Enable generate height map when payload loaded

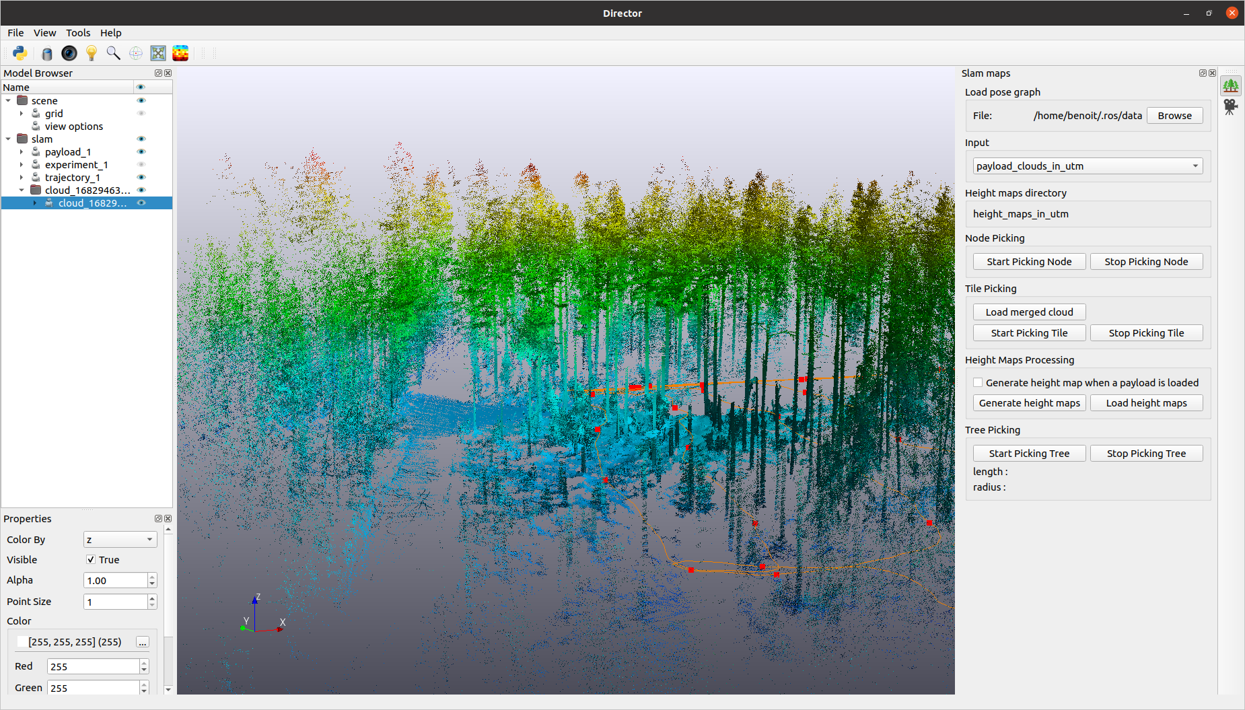(x=978, y=382)
